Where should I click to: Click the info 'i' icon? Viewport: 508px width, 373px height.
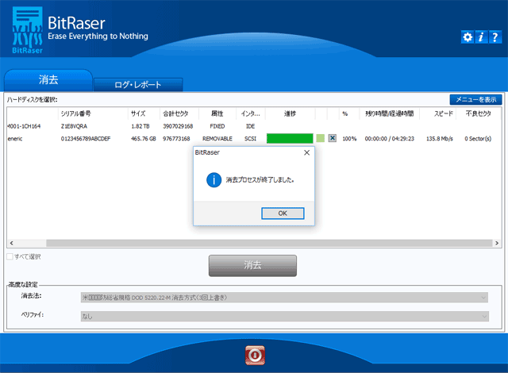pyautogui.click(x=481, y=37)
